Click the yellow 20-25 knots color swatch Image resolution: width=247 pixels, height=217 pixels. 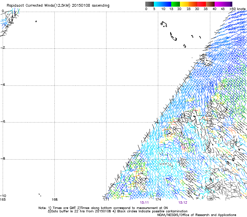click(184, 4)
